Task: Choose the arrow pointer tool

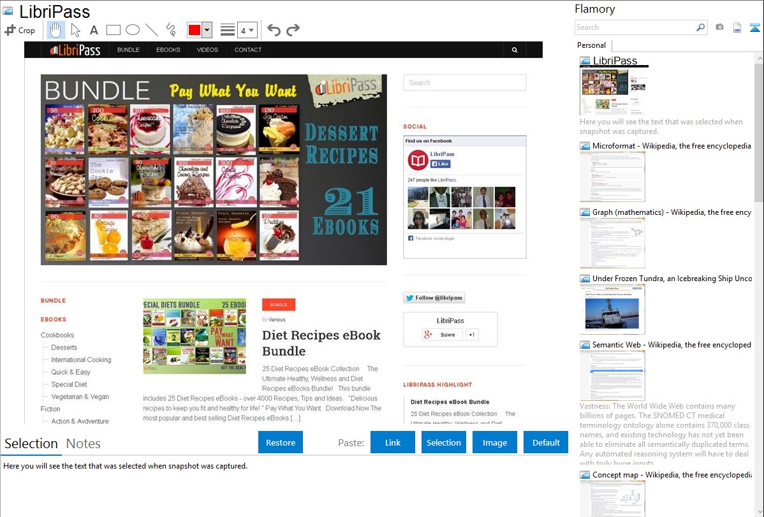Action: click(x=75, y=30)
